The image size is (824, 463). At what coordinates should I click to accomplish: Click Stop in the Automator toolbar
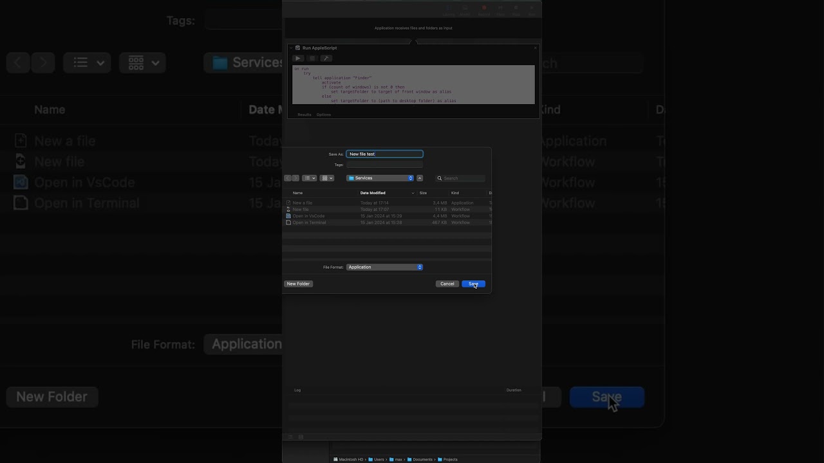(516, 10)
